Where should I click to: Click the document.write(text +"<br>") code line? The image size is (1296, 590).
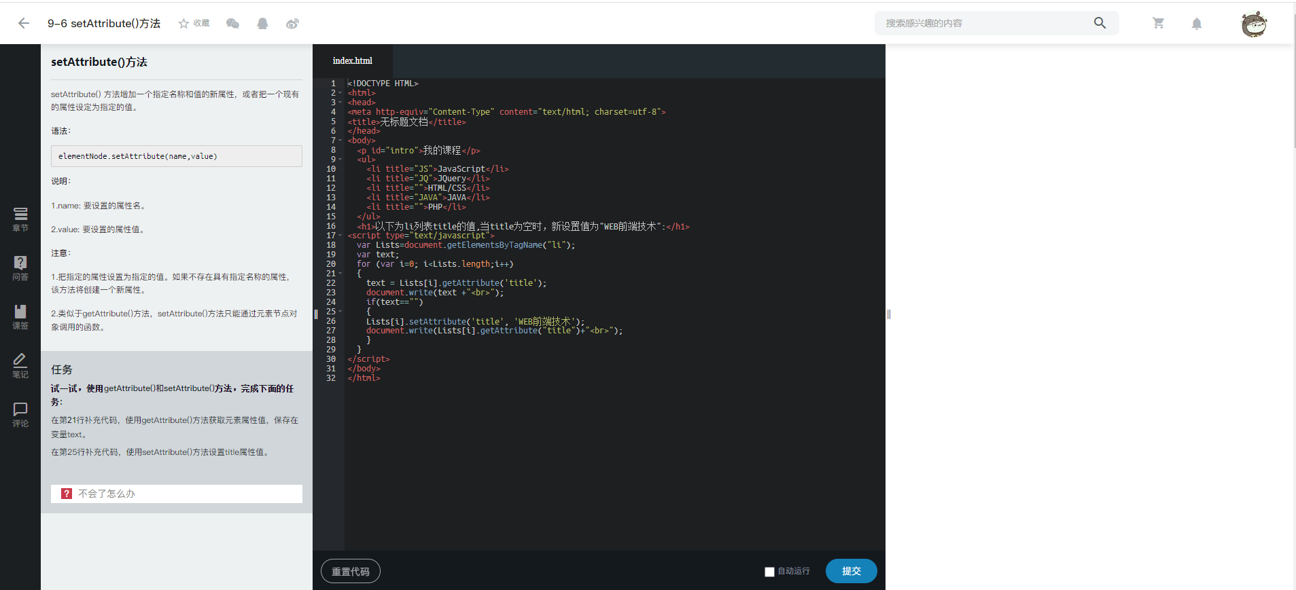pyautogui.click(x=436, y=293)
